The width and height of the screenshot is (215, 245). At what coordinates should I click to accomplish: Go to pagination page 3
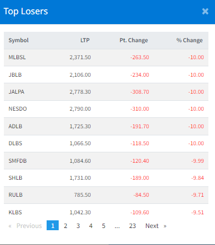pyautogui.click(x=78, y=226)
